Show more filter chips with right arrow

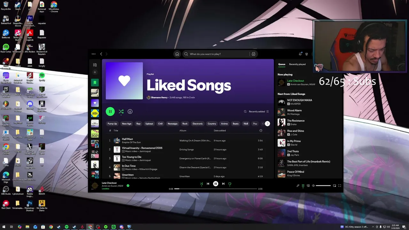point(267,124)
